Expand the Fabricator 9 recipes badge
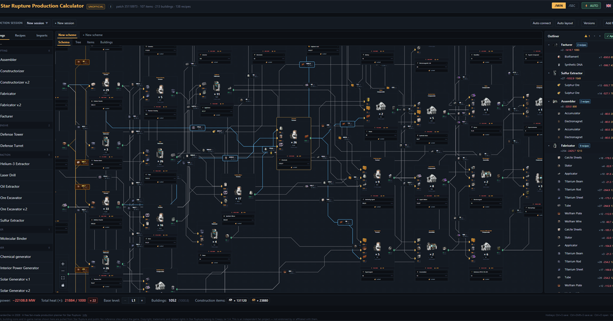613x321 pixels. [584, 146]
